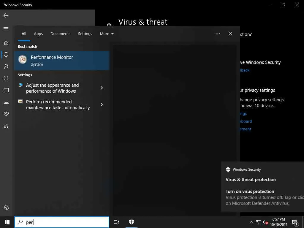Click the Best match heading
Screen dimensions: 304x228
pos(27,47)
